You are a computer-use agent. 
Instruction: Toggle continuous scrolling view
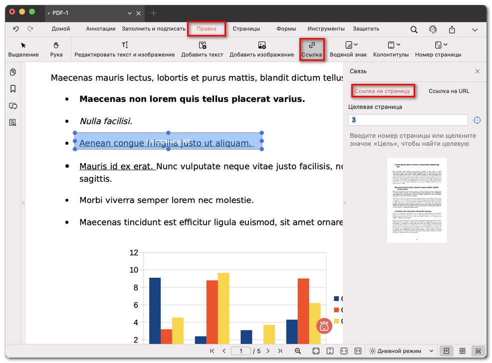pyautogui.click(x=478, y=351)
